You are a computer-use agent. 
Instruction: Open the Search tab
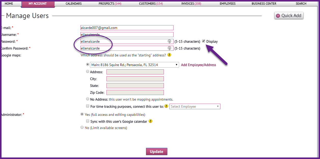301,4
